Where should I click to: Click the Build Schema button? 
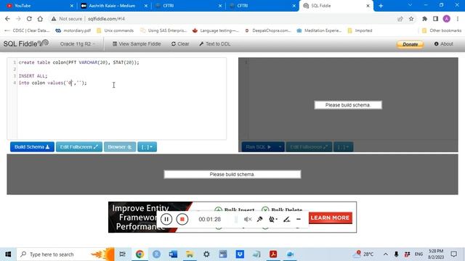tap(32, 146)
